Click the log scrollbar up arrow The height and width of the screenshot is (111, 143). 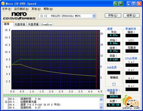click(x=101, y=99)
